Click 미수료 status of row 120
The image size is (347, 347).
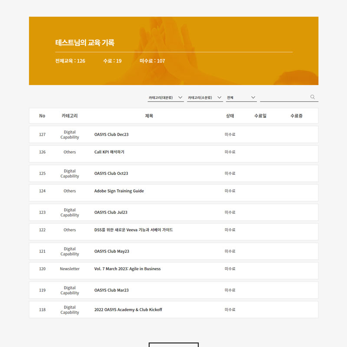click(230, 269)
